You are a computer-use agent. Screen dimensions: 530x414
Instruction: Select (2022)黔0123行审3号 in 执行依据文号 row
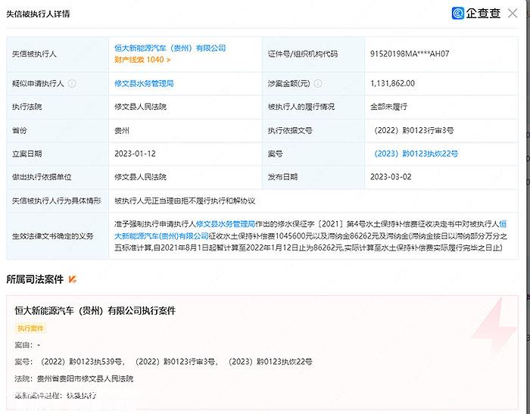point(413,130)
